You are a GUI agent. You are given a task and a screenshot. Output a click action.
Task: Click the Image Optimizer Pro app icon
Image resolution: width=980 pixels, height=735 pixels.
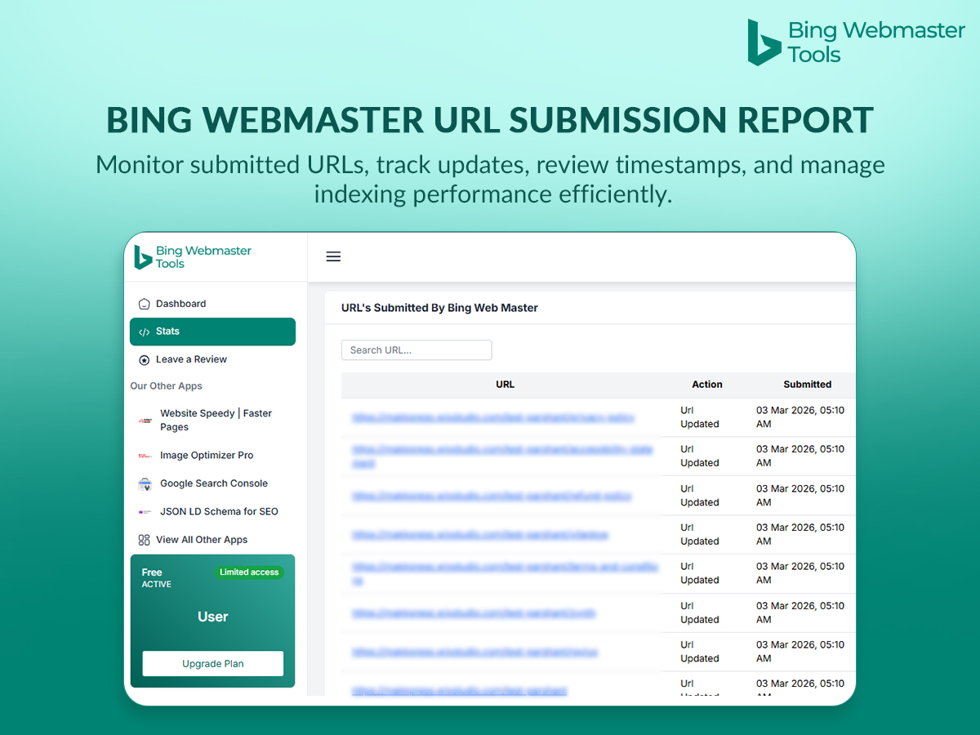(x=145, y=456)
